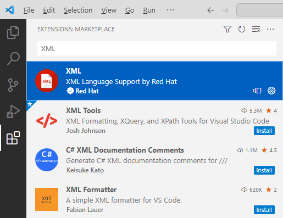This screenshot has height=218, width=283.
Task: Click the XML Tools download count icon
Action: (x=244, y=110)
